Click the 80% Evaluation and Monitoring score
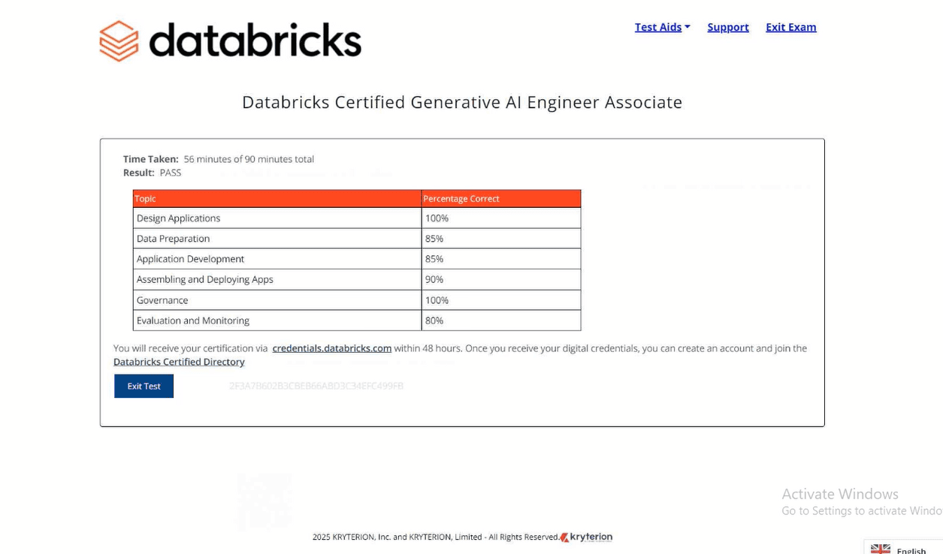 [x=434, y=321]
